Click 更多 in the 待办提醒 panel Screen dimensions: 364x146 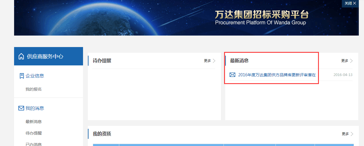(x=207, y=61)
